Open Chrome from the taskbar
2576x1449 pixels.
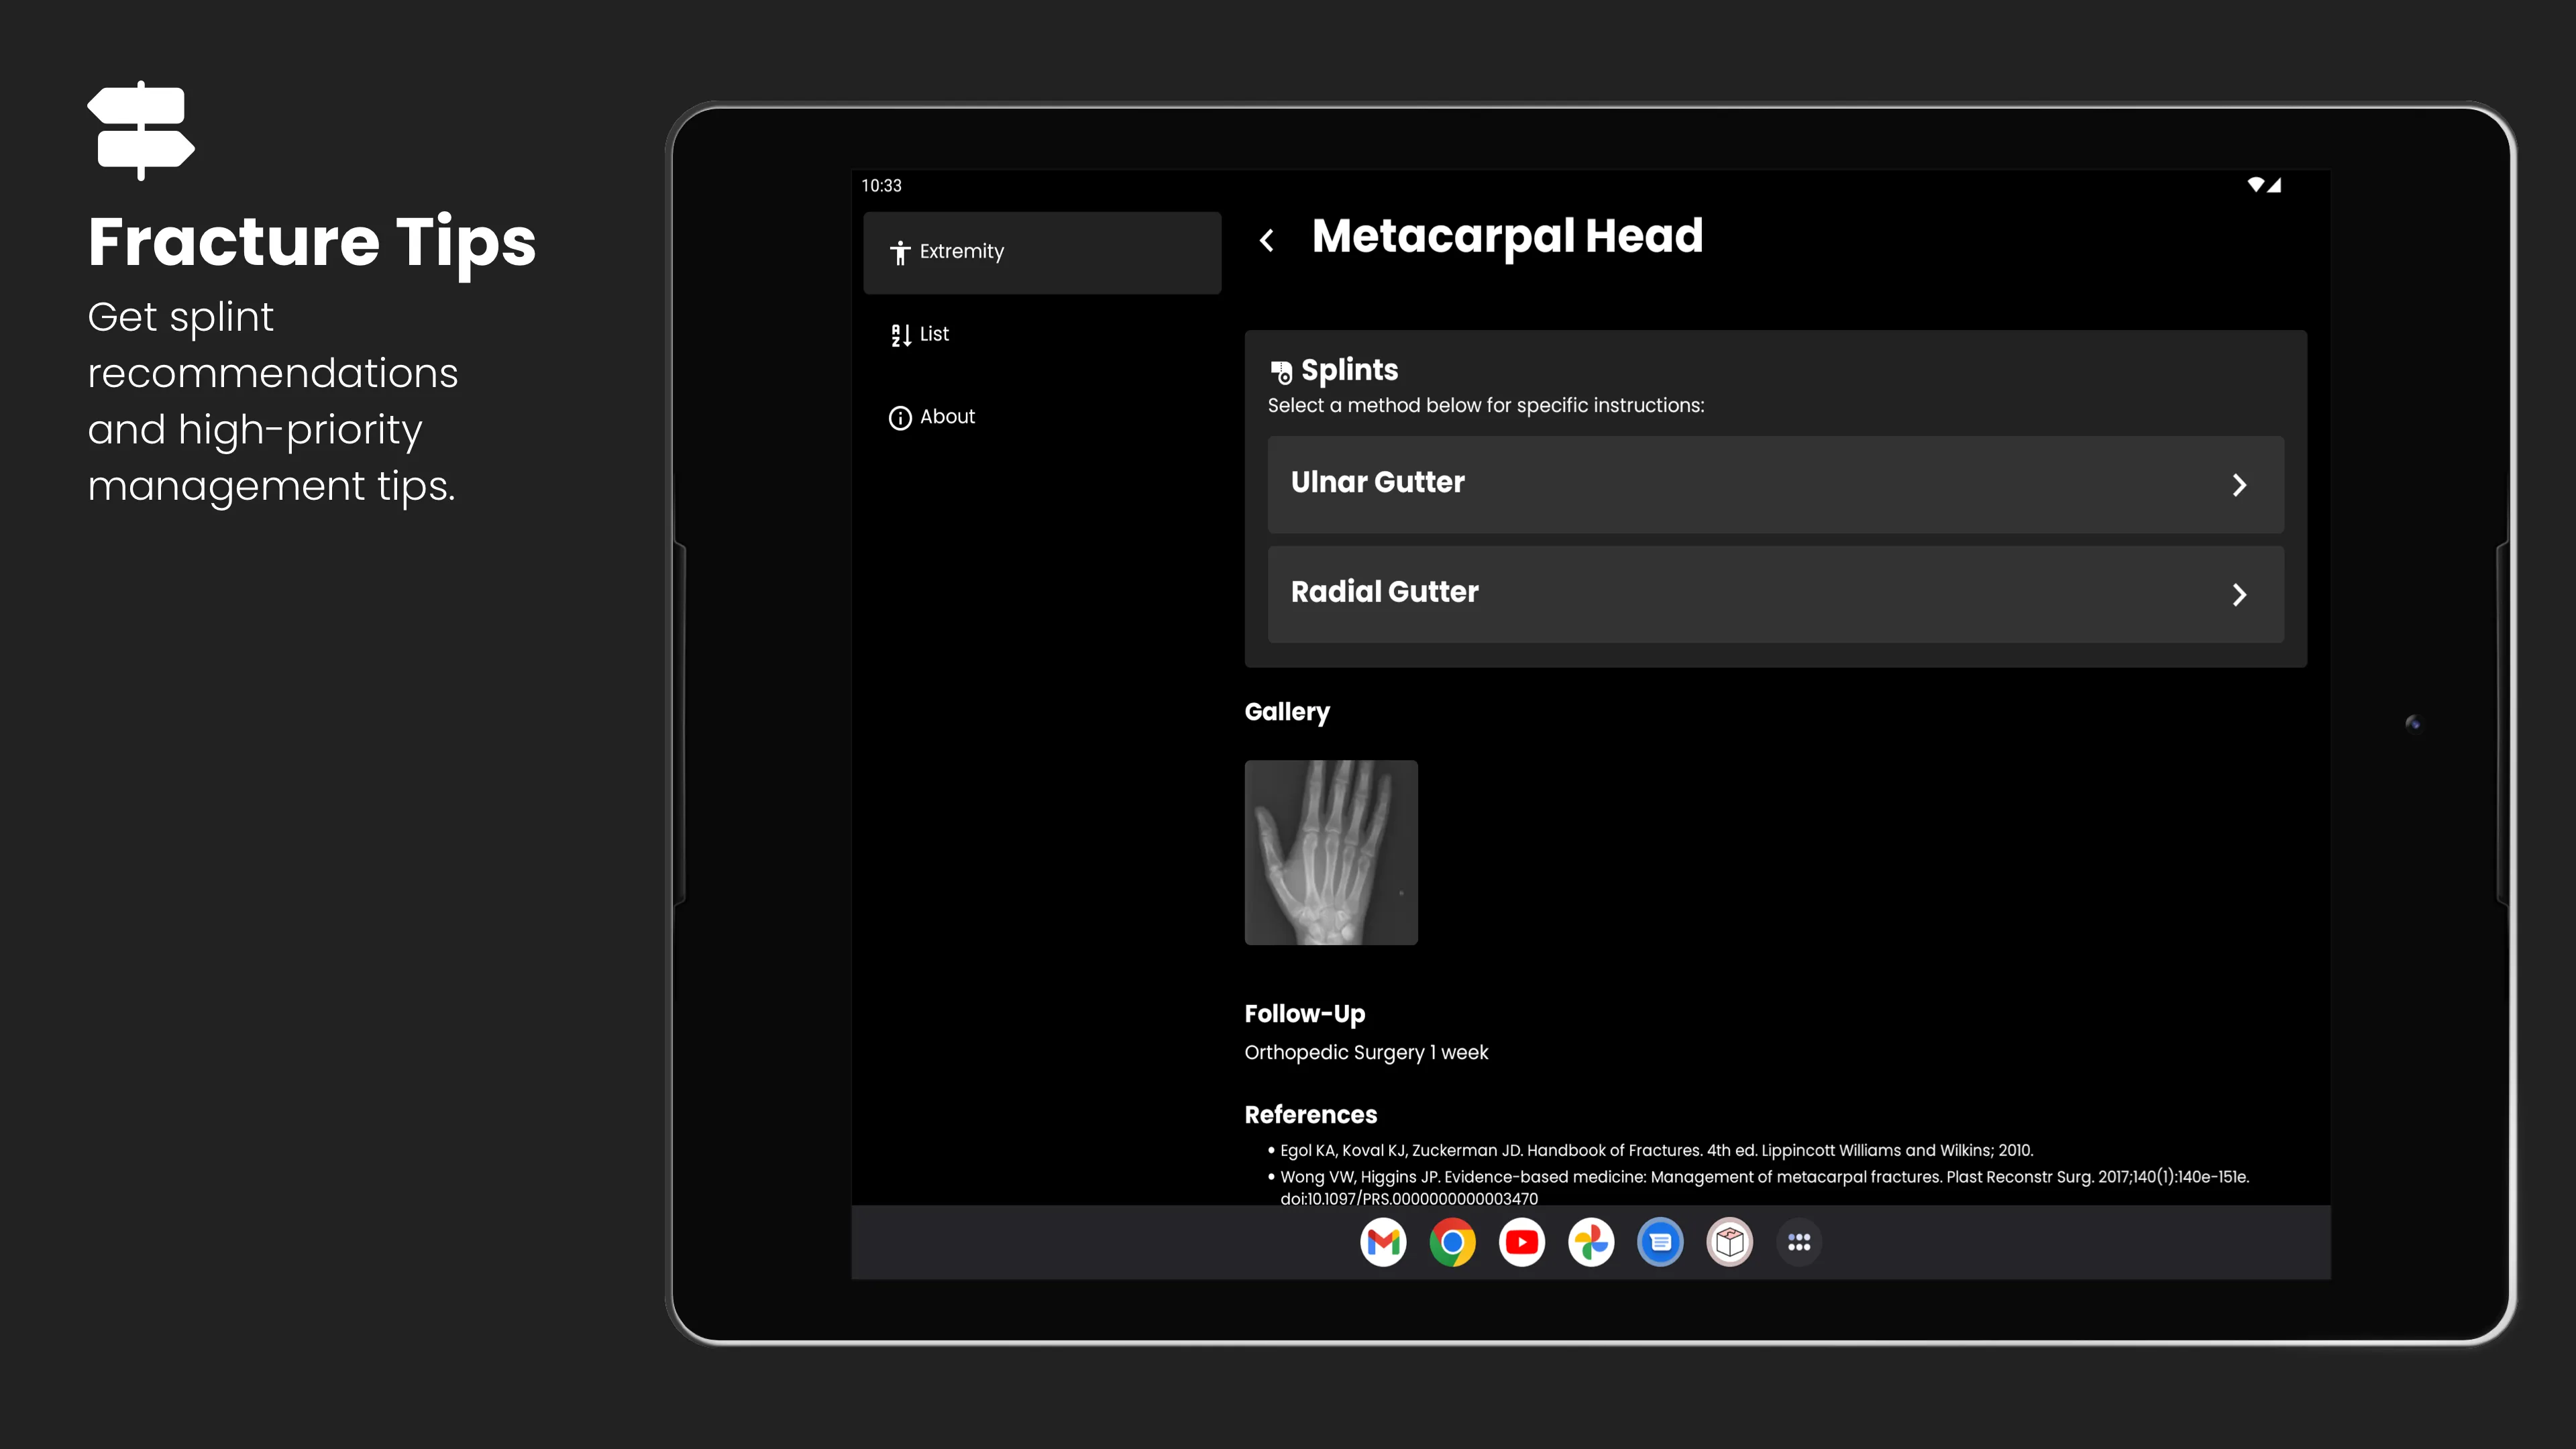(x=1451, y=1240)
